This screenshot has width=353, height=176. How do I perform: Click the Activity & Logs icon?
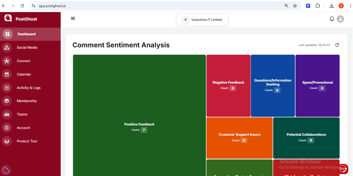click(7, 88)
